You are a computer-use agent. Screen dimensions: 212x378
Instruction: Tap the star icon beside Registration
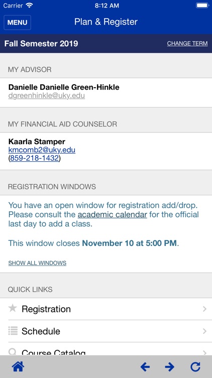click(x=13, y=308)
